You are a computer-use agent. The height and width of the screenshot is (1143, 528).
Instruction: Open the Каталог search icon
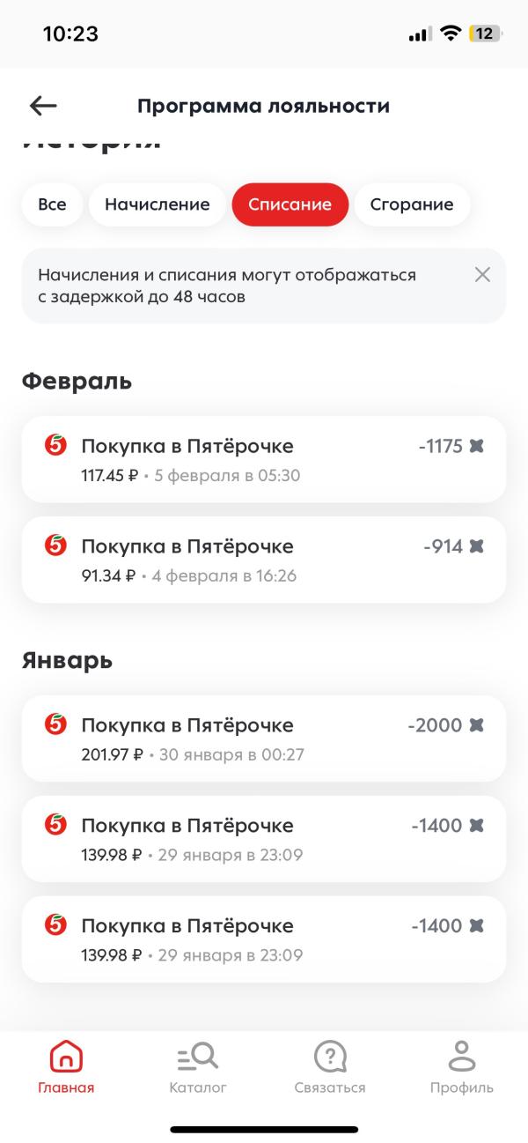click(x=198, y=1055)
